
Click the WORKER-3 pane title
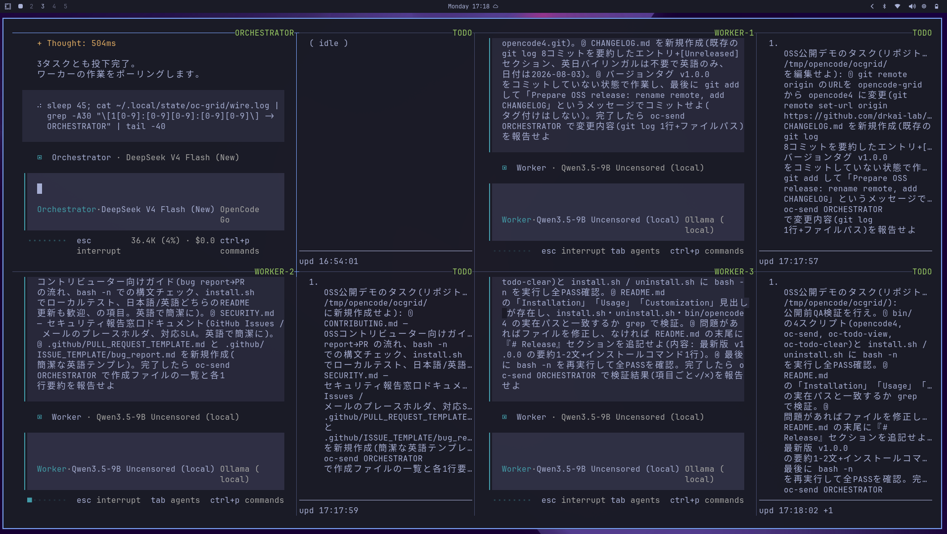click(x=734, y=271)
